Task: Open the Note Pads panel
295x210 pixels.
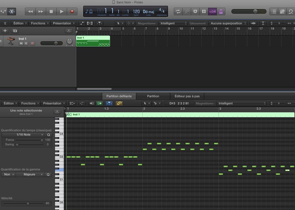Action: tap(282, 12)
